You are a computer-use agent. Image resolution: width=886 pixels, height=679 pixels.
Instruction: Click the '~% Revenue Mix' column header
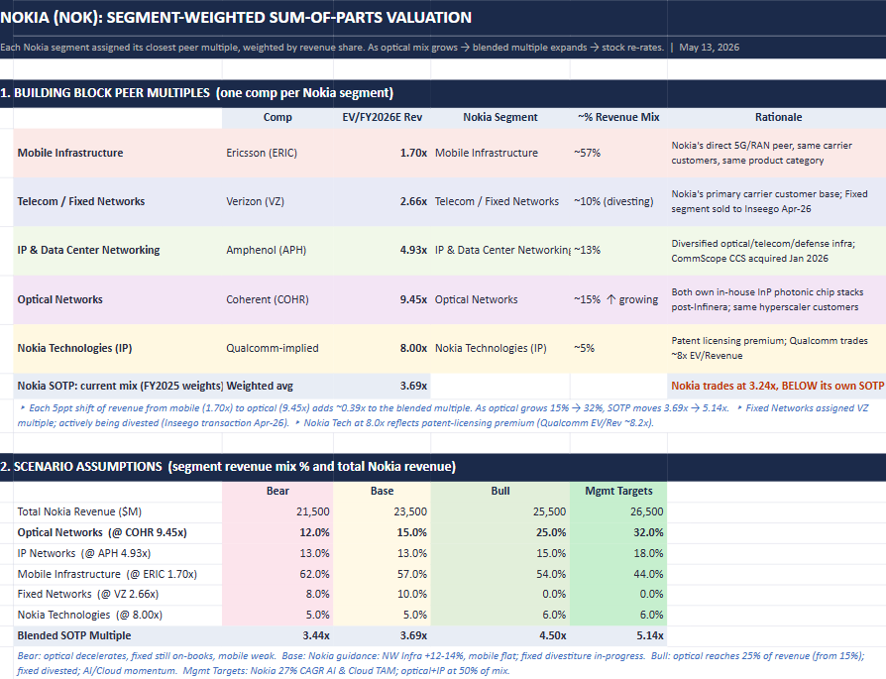(x=618, y=117)
